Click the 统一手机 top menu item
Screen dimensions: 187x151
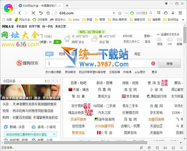click(47, 27)
